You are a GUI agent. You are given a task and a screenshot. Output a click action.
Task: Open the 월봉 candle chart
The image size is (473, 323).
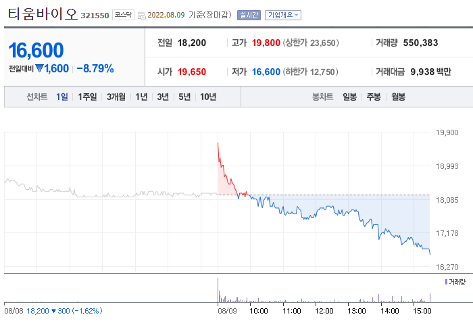coord(398,97)
